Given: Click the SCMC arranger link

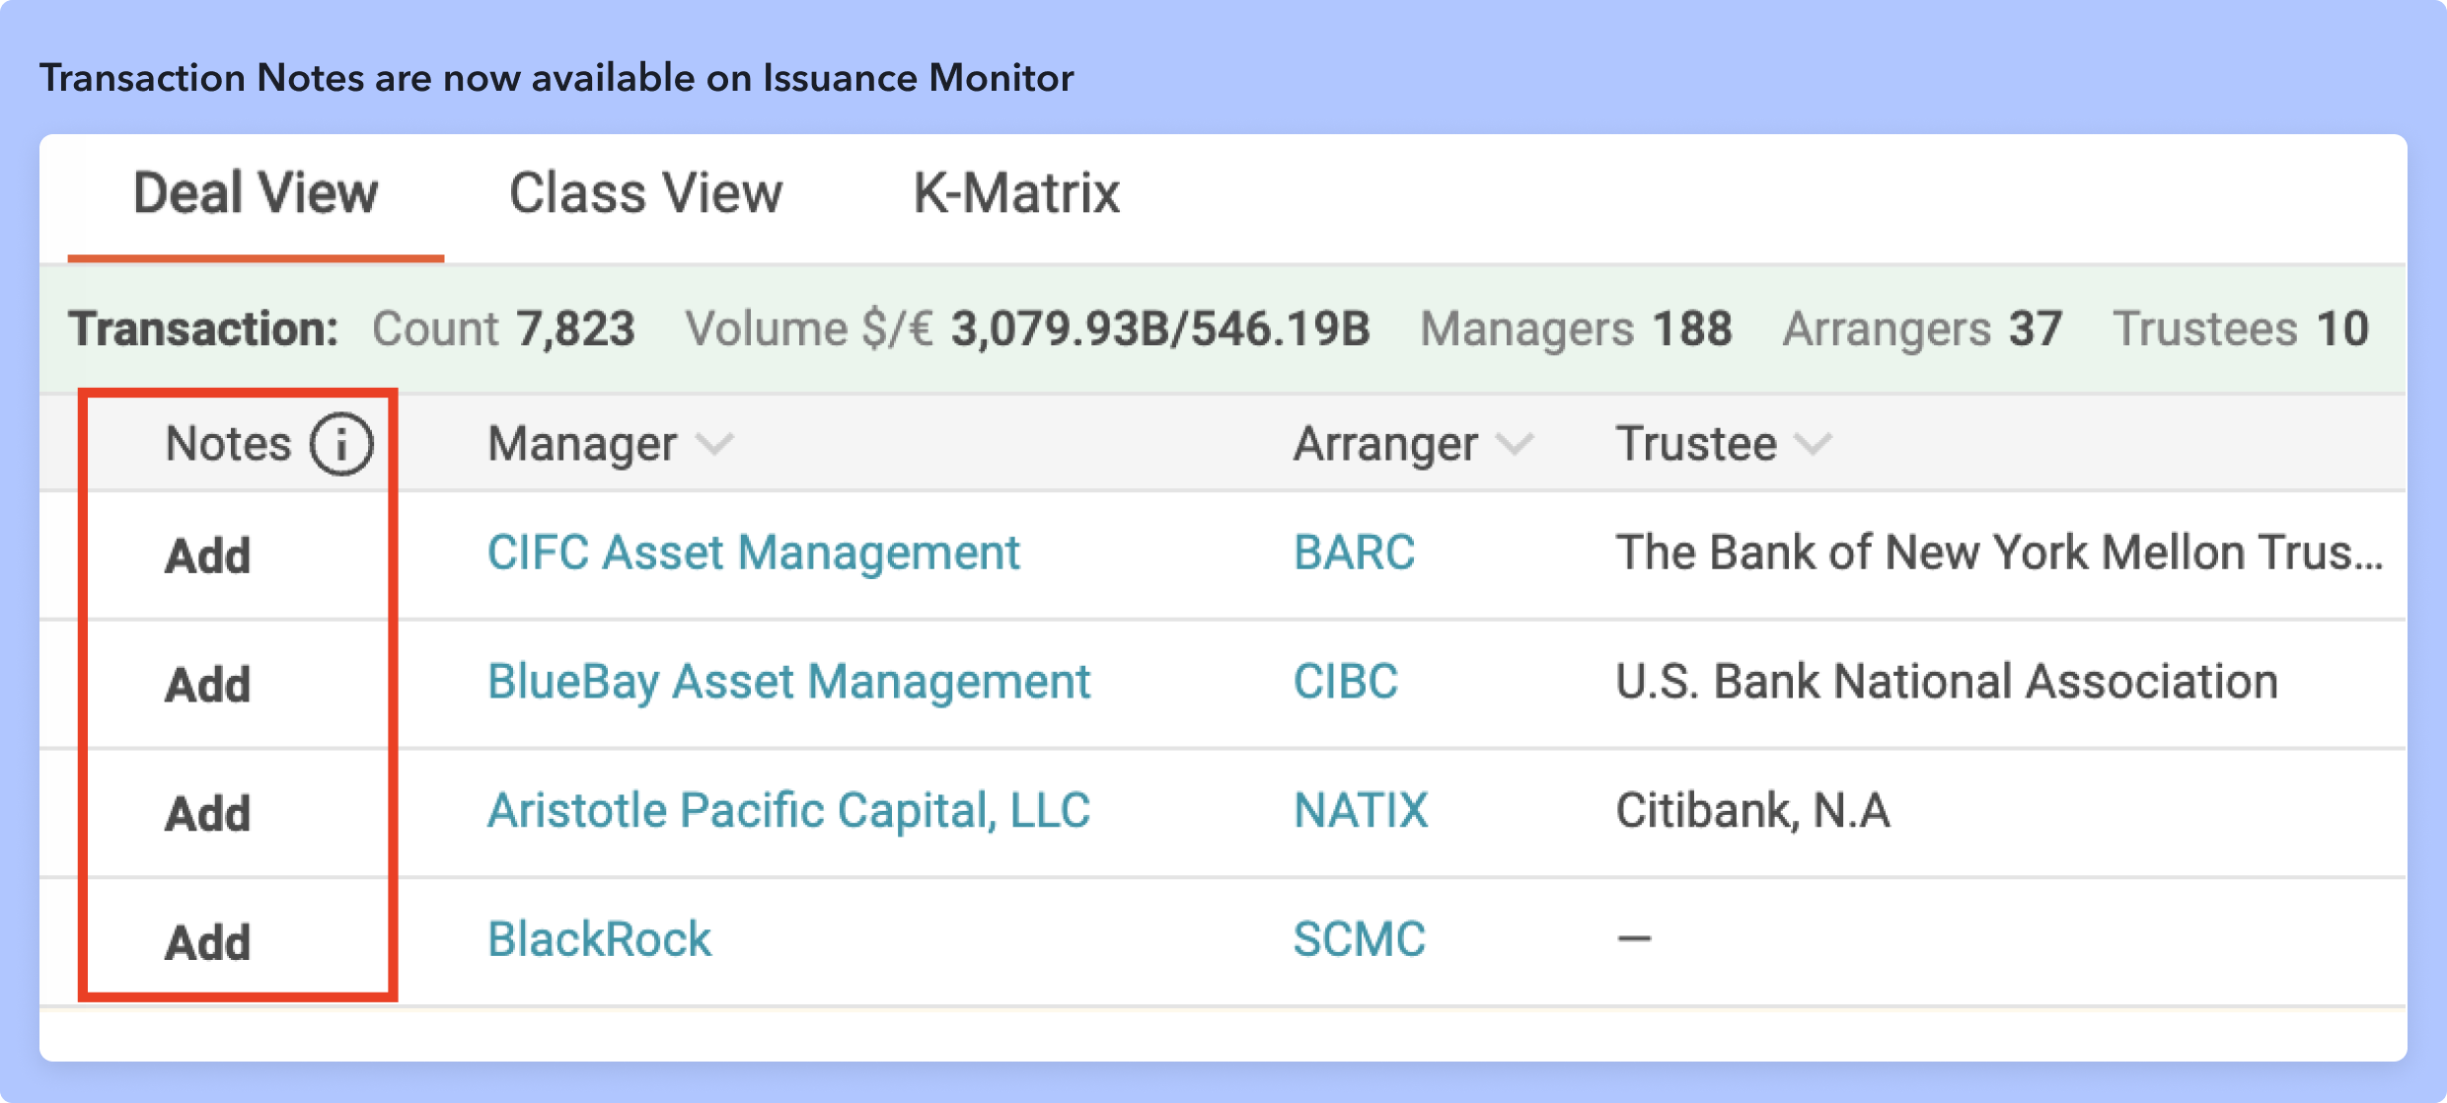Looking at the screenshot, I should tap(1359, 939).
